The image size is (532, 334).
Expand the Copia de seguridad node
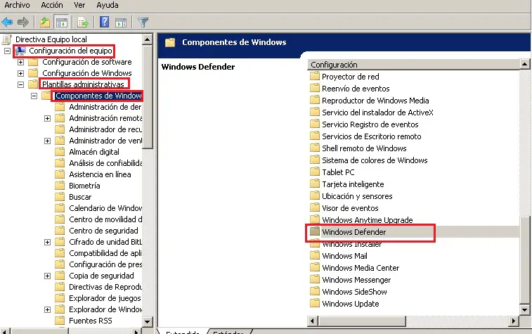click(x=48, y=276)
